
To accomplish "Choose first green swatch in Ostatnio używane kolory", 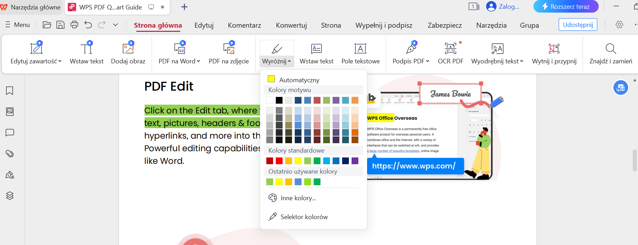I will click(x=270, y=182).
